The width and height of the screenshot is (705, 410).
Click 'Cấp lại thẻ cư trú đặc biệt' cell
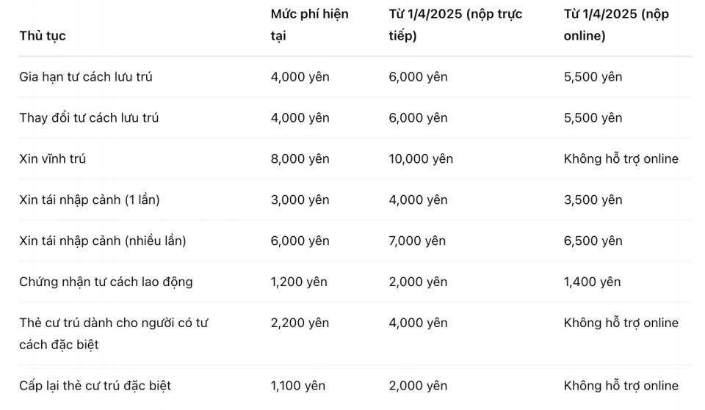click(x=95, y=386)
